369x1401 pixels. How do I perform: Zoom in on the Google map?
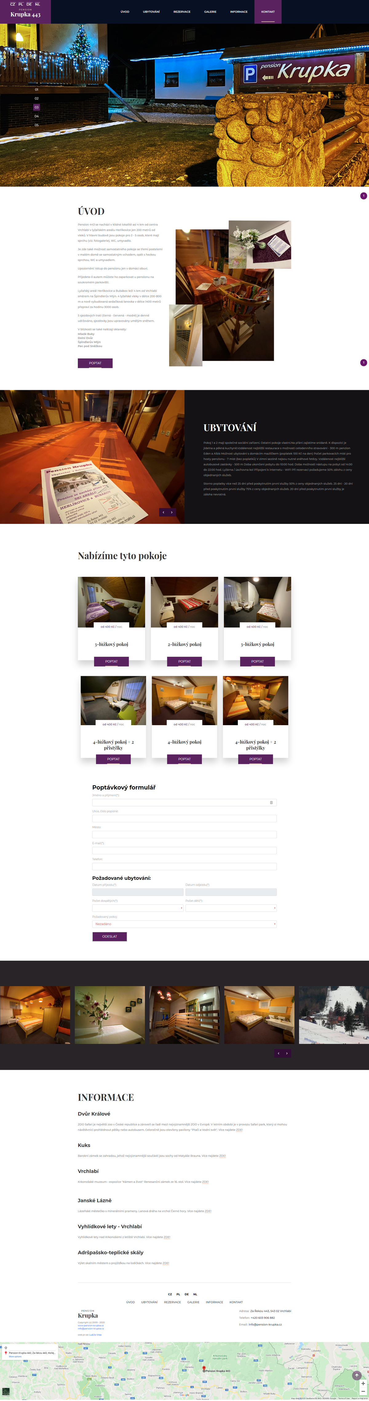pyautogui.click(x=363, y=1383)
